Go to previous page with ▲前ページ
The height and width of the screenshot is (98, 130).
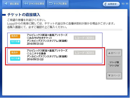[114, 53]
